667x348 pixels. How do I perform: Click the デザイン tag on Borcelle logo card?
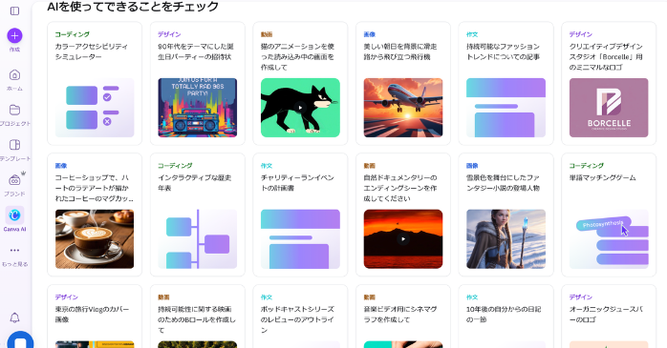[581, 34]
